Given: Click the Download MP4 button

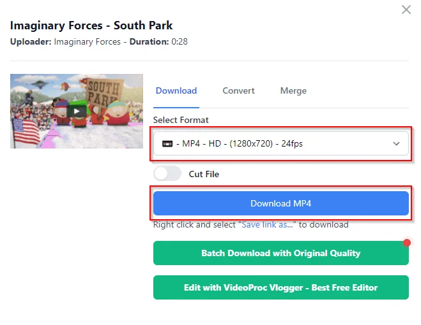Looking at the screenshot, I should click(x=281, y=203).
